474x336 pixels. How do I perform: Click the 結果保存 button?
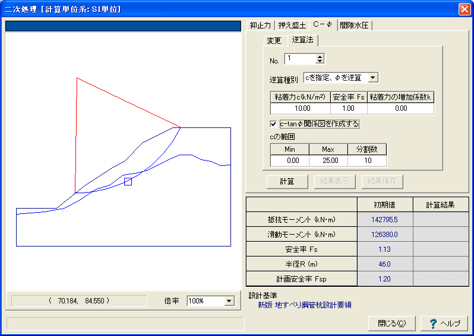click(x=383, y=181)
